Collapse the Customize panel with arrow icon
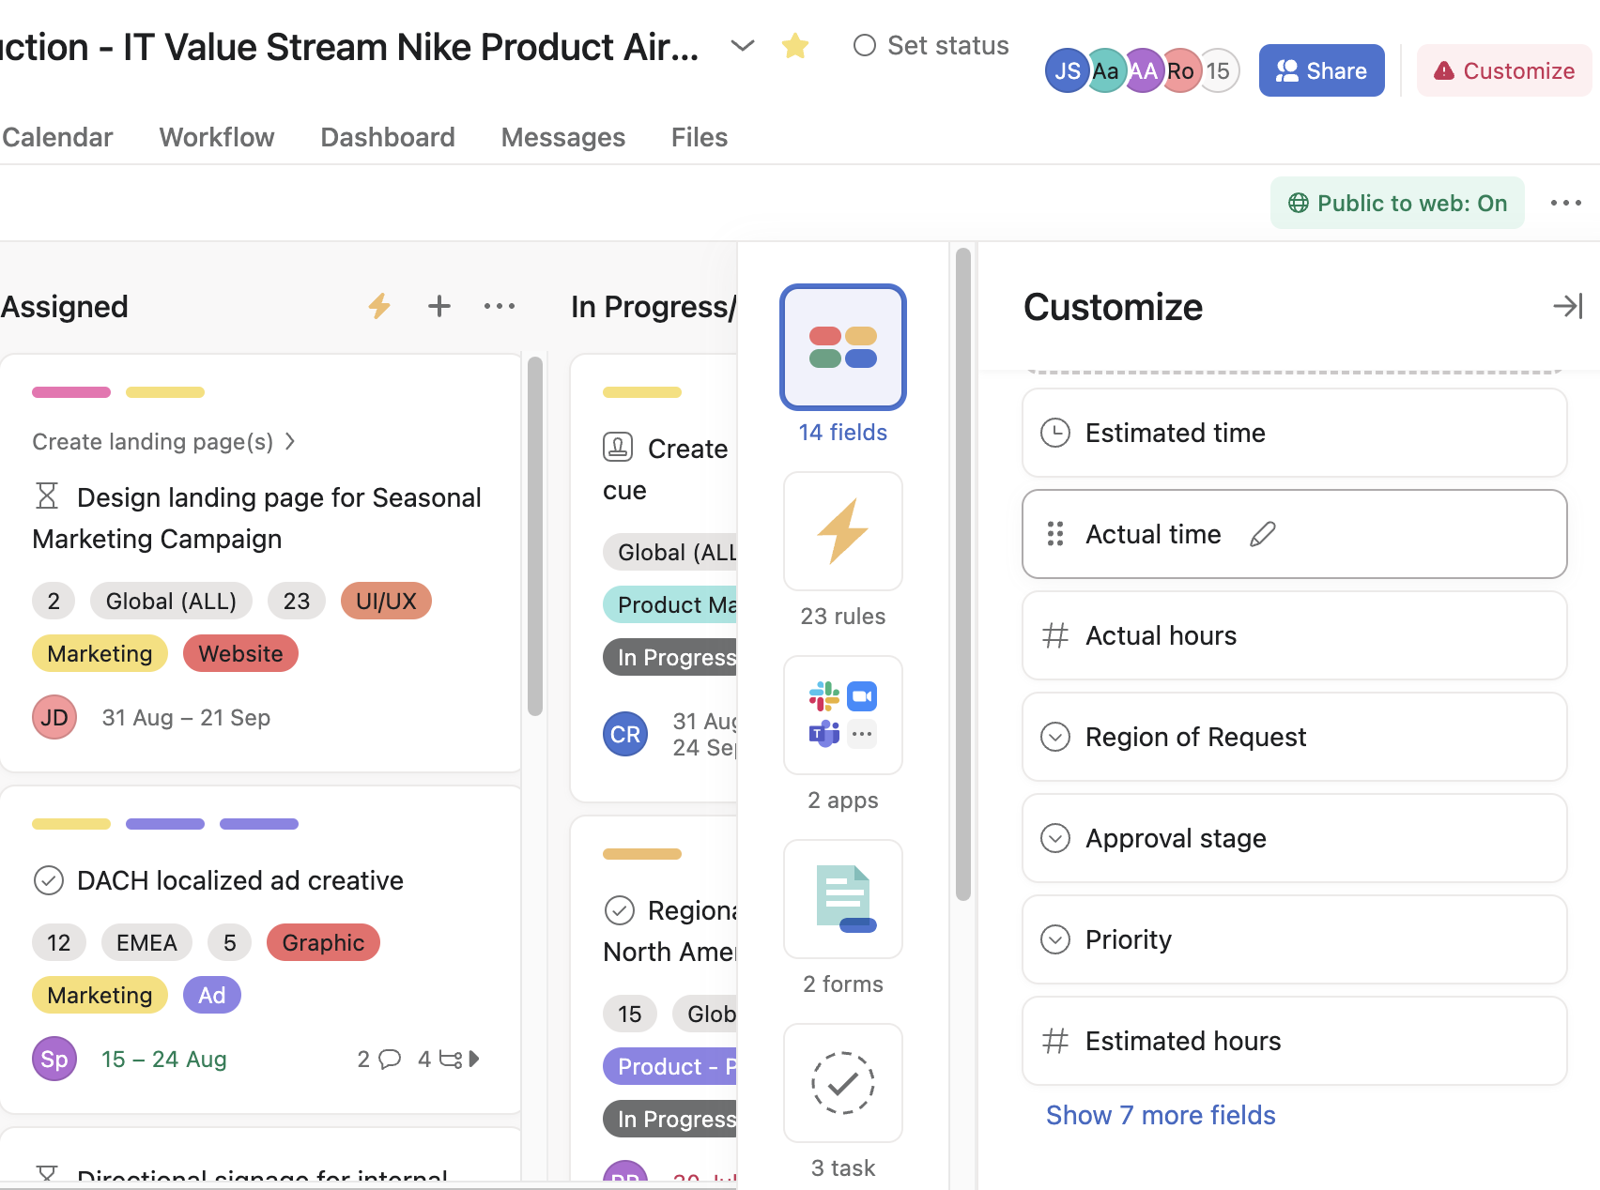The width and height of the screenshot is (1600, 1190). (1568, 306)
